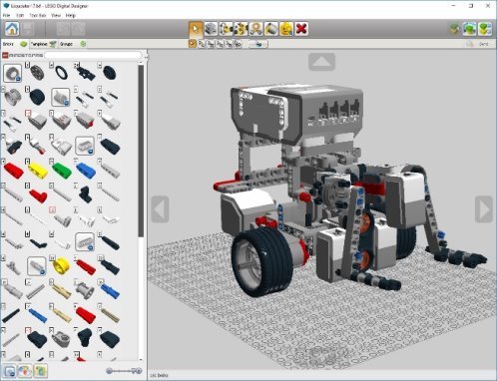Viewport: 497px width, 381px height.
Task: Rotate camera right with the right arrow
Action: click(x=484, y=209)
